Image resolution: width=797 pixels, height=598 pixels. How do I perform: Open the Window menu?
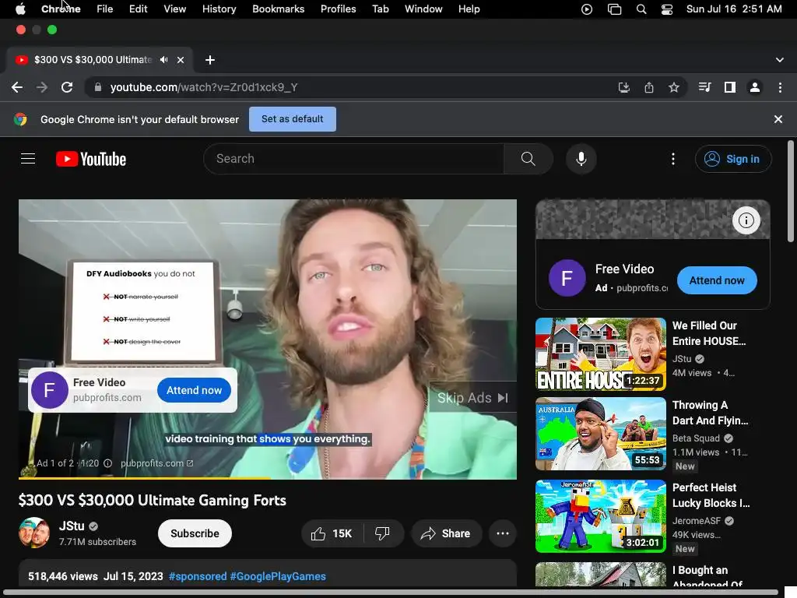[x=423, y=9]
